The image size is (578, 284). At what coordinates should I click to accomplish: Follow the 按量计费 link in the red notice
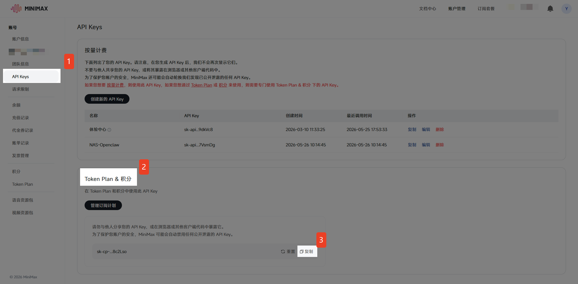115,85
